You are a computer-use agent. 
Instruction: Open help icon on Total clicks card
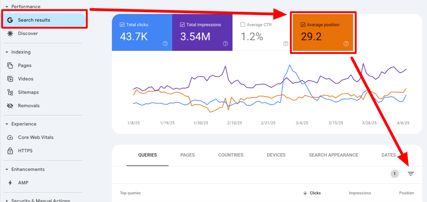click(x=165, y=44)
